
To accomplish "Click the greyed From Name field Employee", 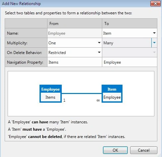I will pos(75,33).
